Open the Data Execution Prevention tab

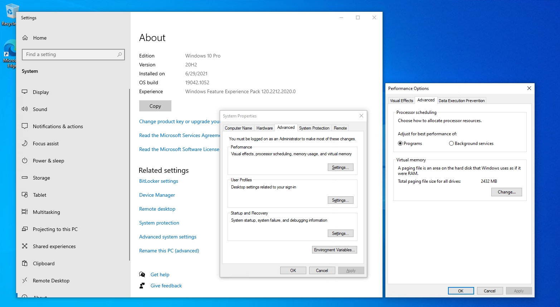(462, 101)
